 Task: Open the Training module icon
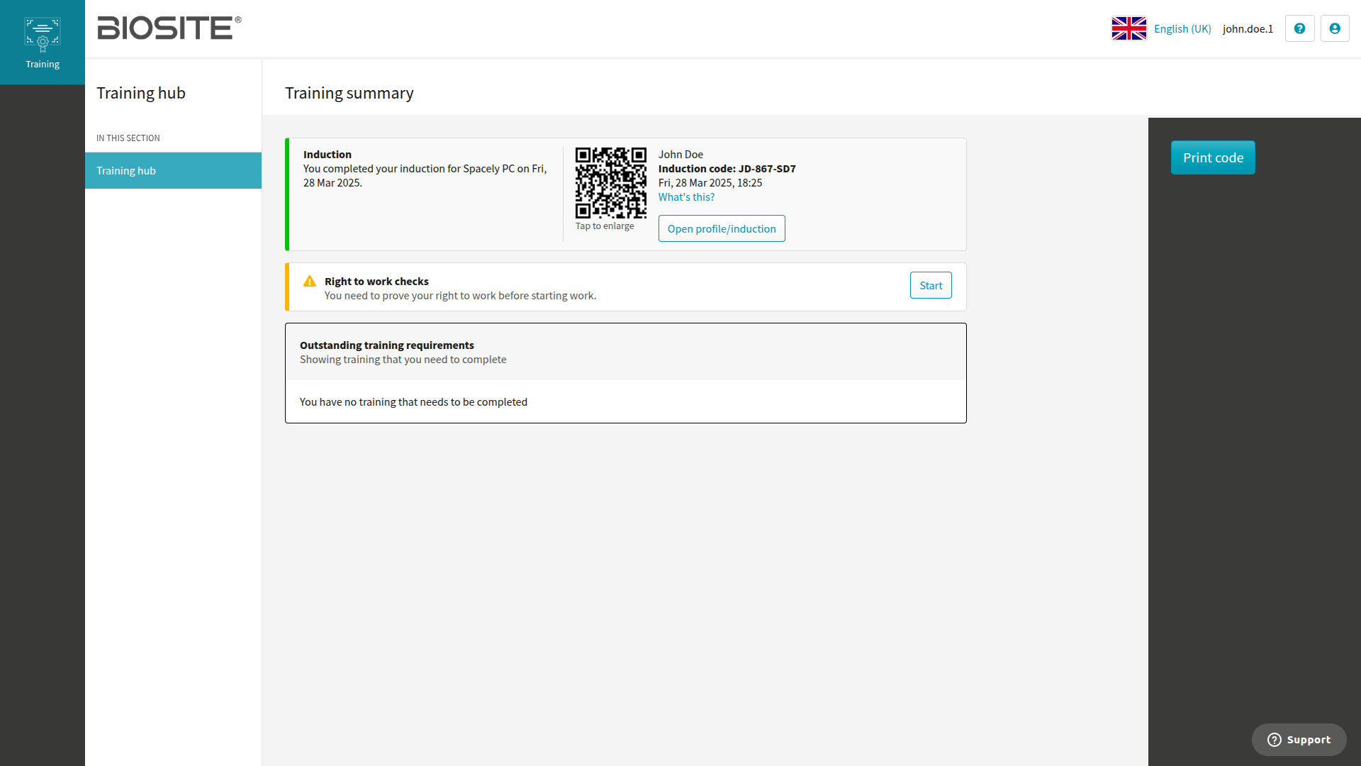point(43,43)
